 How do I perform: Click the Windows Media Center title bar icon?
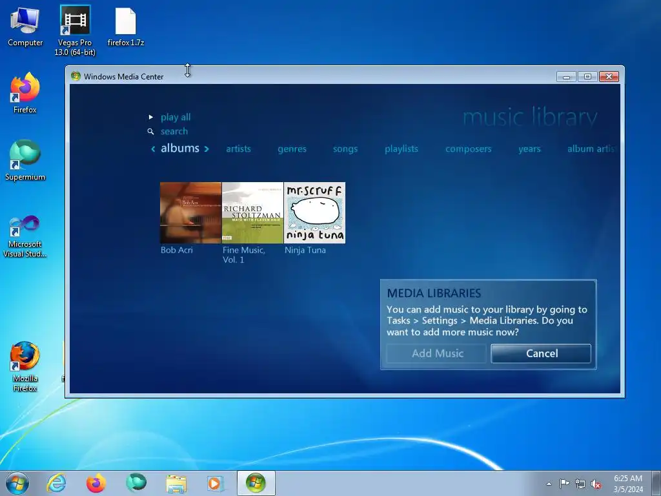pyautogui.click(x=76, y=76)
